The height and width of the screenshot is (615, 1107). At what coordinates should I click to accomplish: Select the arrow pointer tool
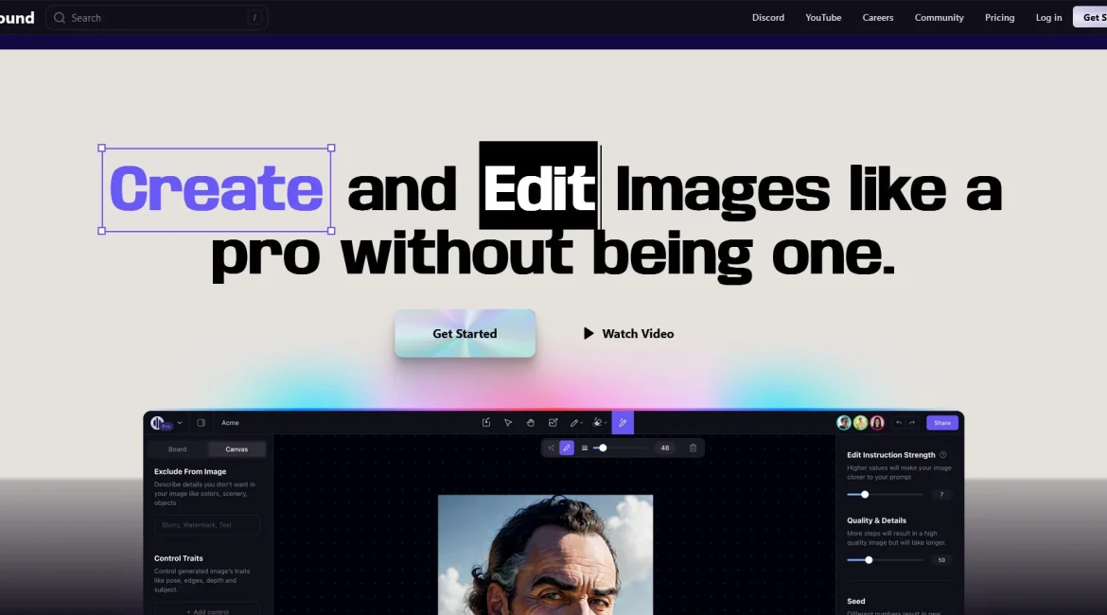pyautogui.click(x=508, y=423)
